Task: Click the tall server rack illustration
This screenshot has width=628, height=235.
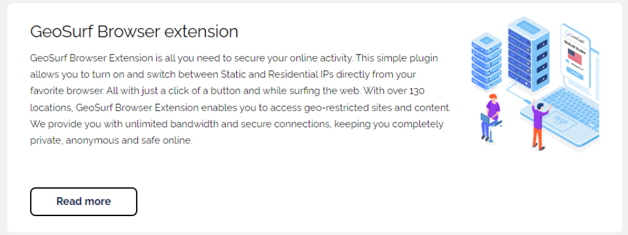Action: (528, 54)
